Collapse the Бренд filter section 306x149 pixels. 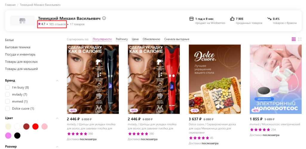tap(57, 80)
